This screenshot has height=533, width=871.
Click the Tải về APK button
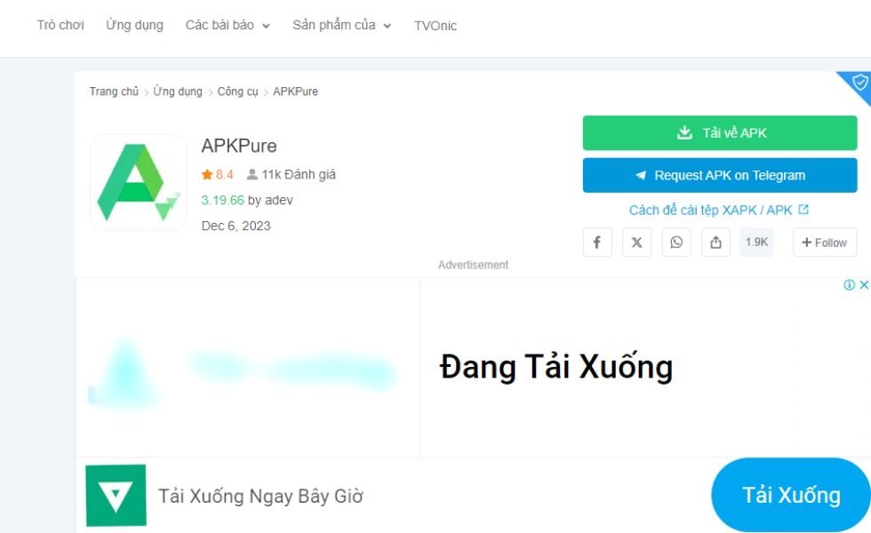718,131
